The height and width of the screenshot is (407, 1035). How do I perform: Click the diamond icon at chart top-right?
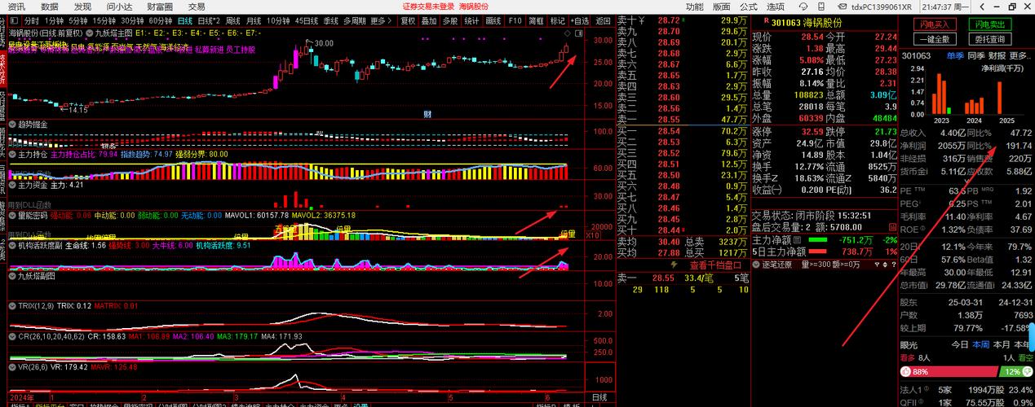pyautogui.click(x=568, y=34)
